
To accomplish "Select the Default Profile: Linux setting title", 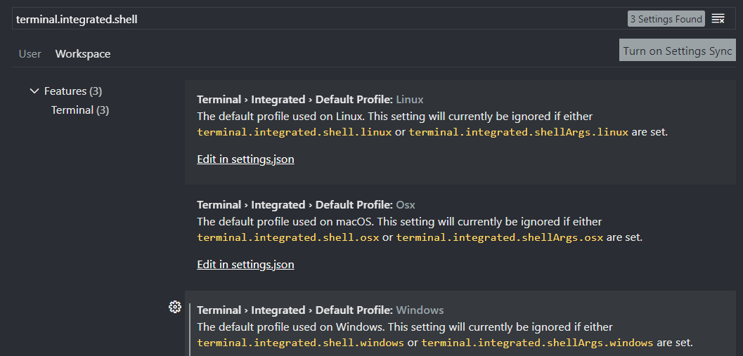I will click(310, 100).
